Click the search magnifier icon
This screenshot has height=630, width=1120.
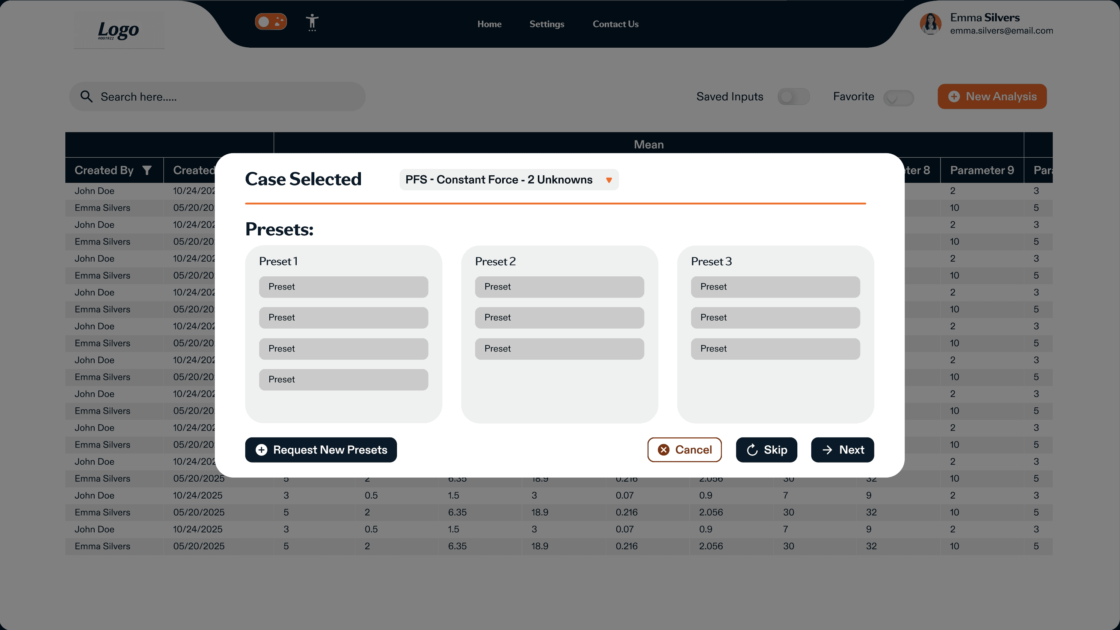pos(86,96)
